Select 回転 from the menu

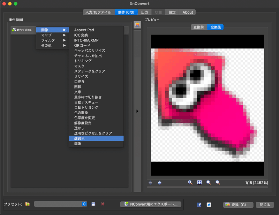click(x=96, y=87)
